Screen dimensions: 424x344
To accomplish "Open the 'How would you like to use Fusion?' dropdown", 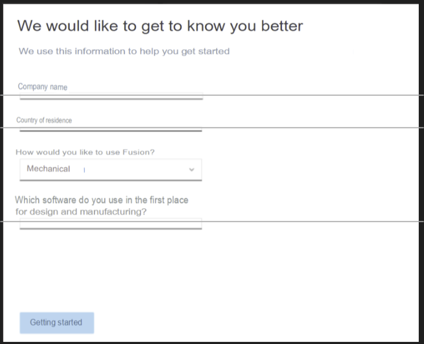I will click(110, 169).
